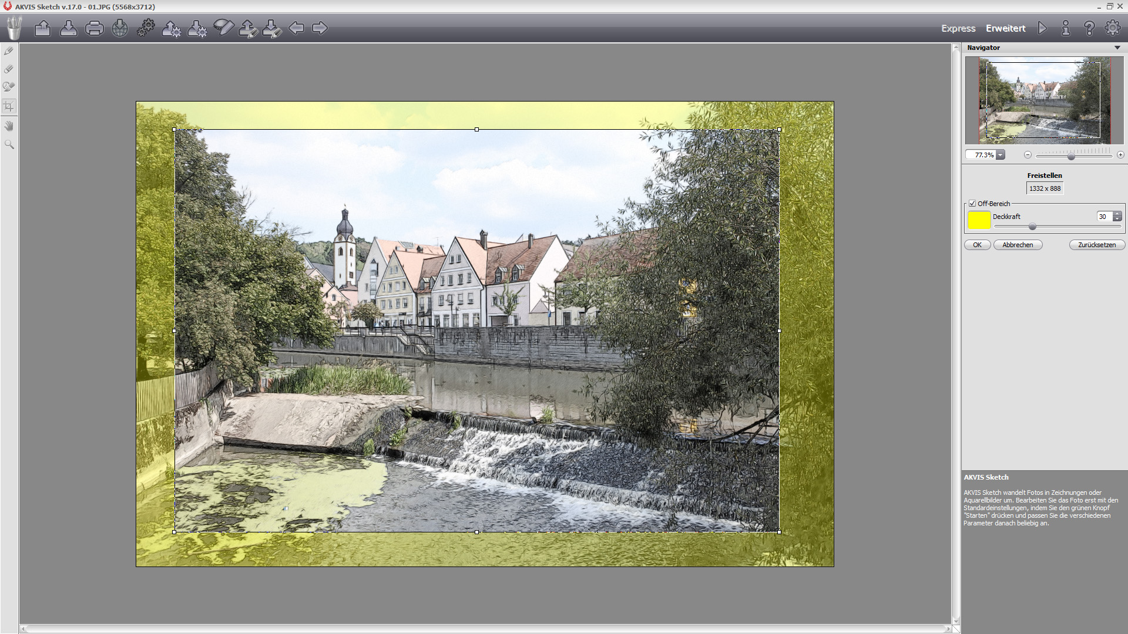Click the undo left arrow
This screenshot has height=634, width=1128.
click(297, 28)
